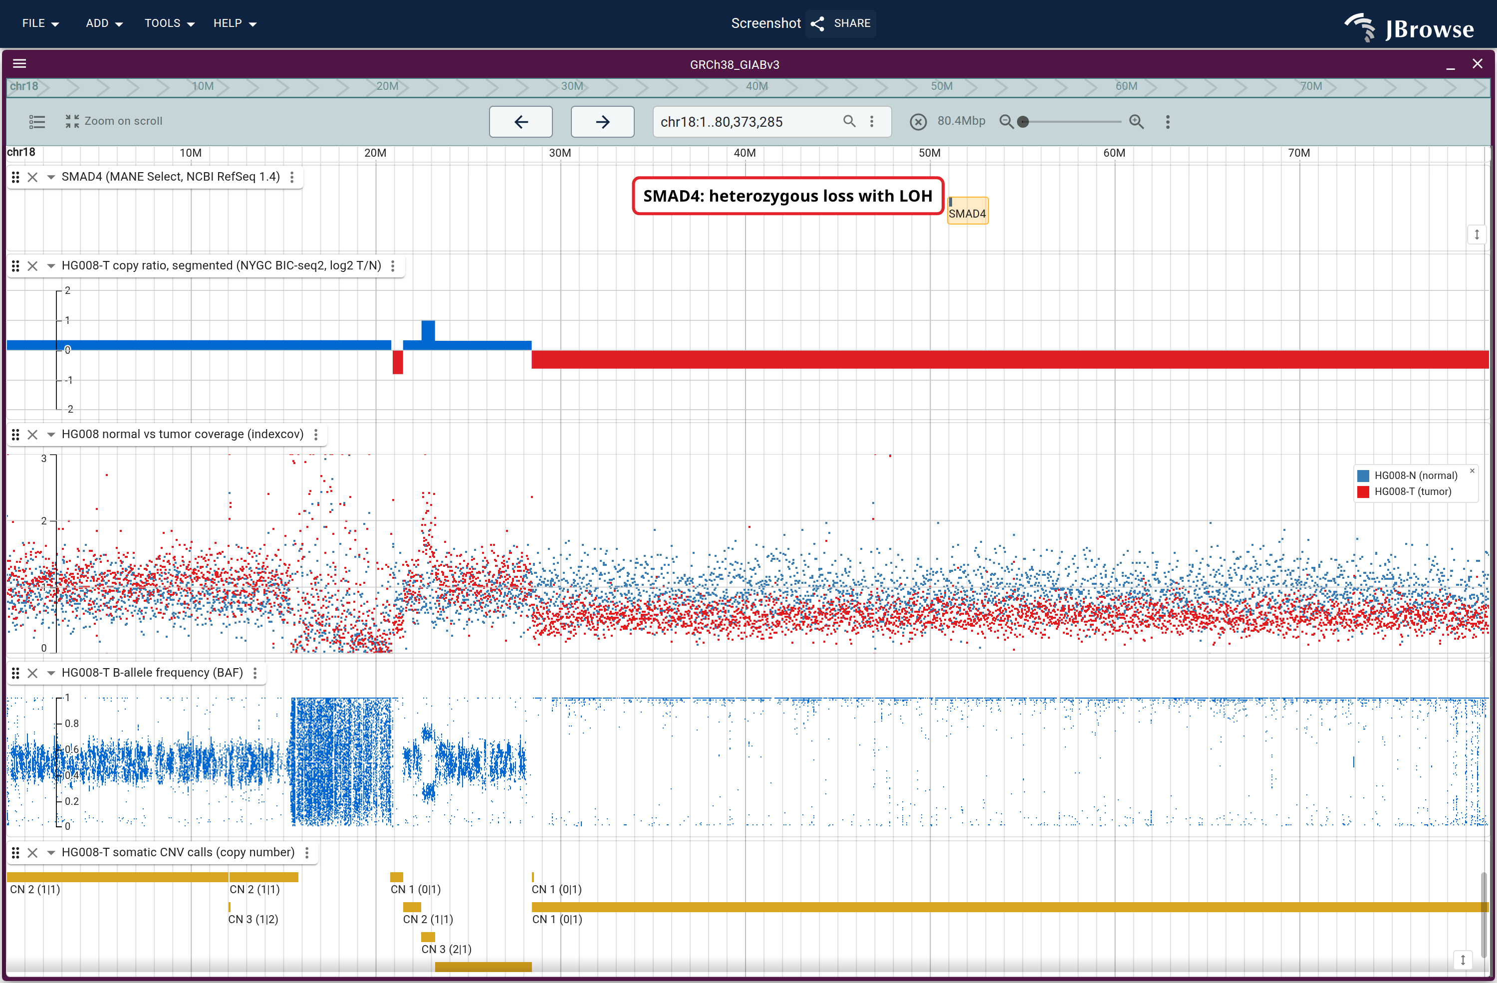Click the circled X icon beside 80.4Mbp
1497x983 pixels.
(x=918, y=121)
